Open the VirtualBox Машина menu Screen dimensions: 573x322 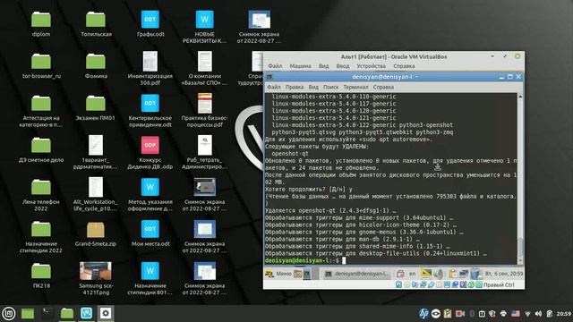[x=301, y=66]
